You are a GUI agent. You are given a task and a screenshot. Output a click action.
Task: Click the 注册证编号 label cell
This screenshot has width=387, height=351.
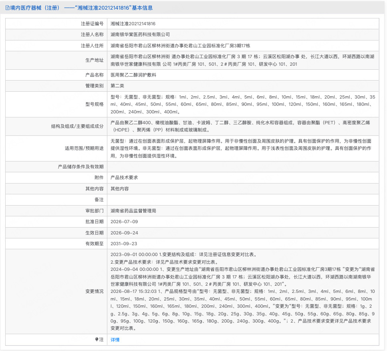click(x=56, y=24)
